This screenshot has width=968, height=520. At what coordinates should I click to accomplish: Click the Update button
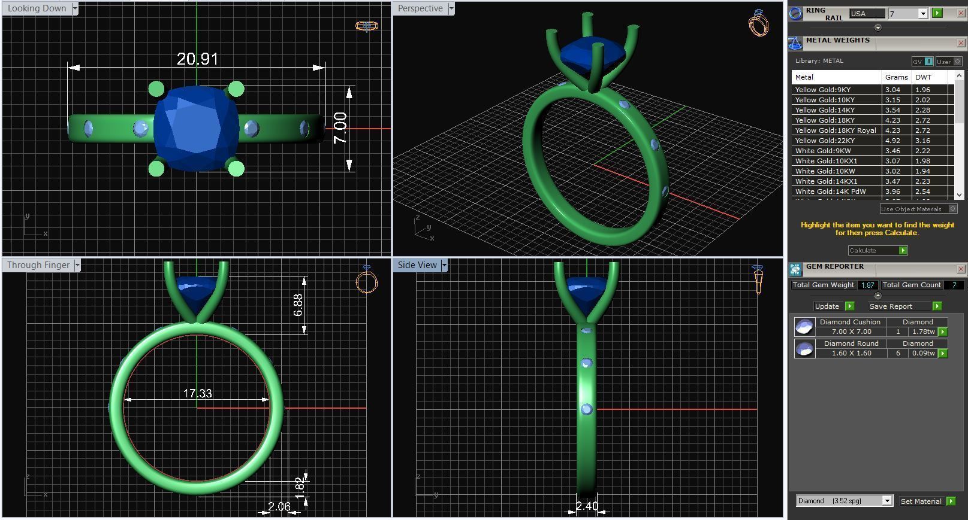point(828,306)
